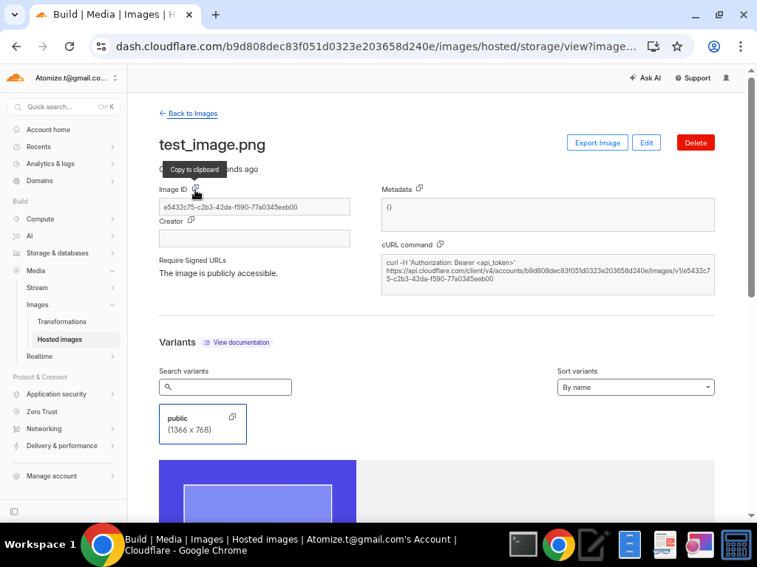Open Ask AI
The image size is (757, 567).
(645, 78)
